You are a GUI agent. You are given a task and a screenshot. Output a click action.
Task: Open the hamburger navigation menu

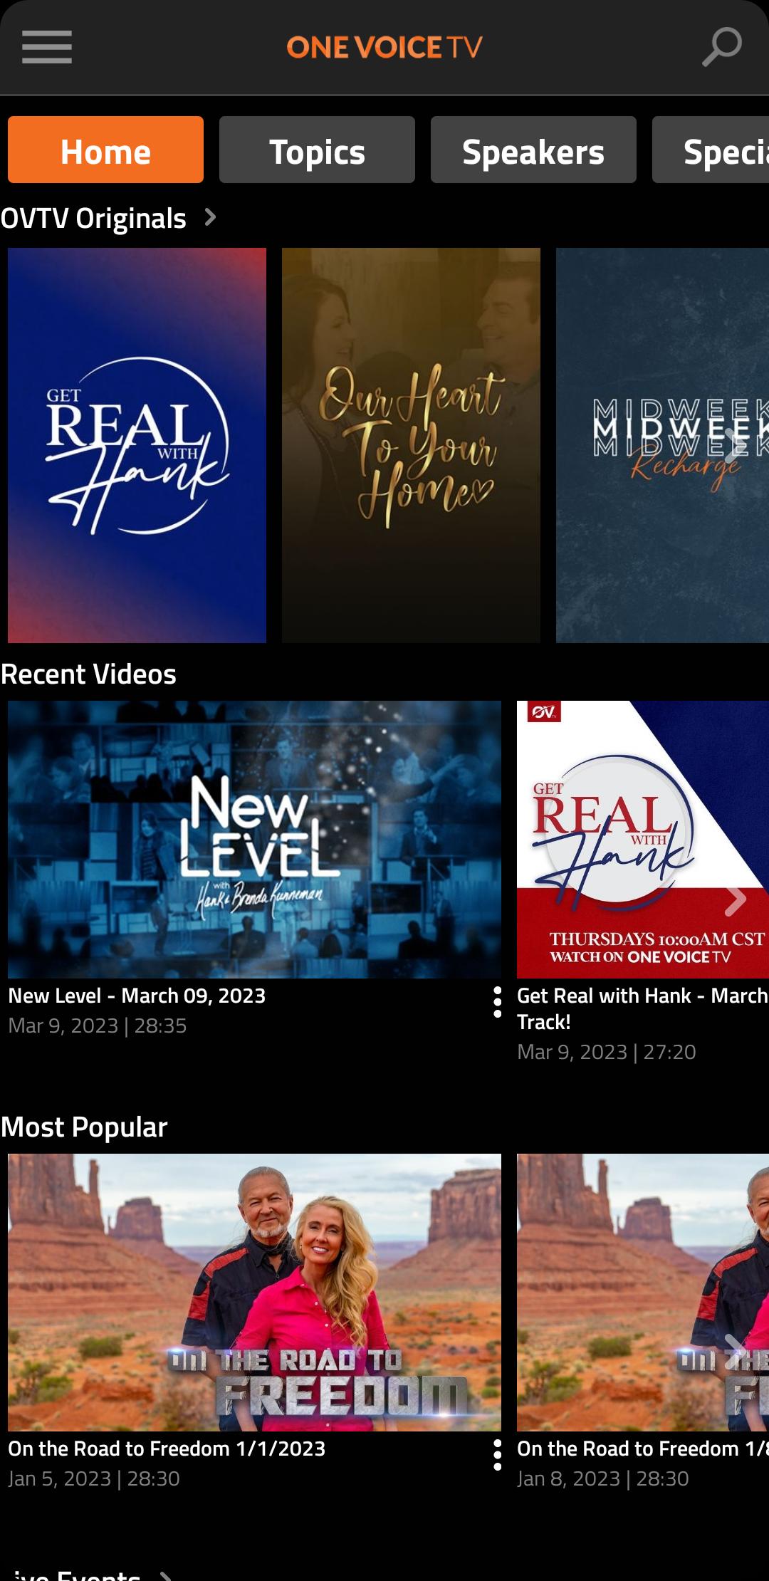[x=47, y=47]
